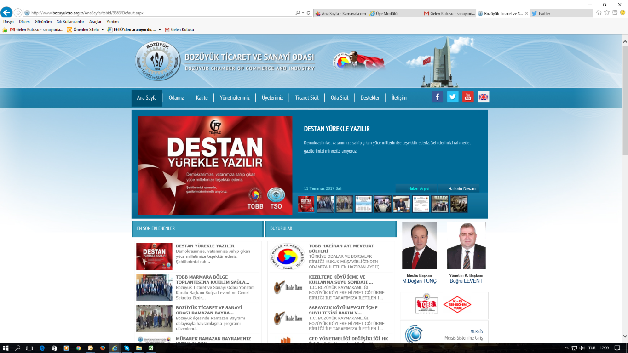Open the Twitter icon in site header
The width and height of the screenshot is (628, 353).
(453, 97)
